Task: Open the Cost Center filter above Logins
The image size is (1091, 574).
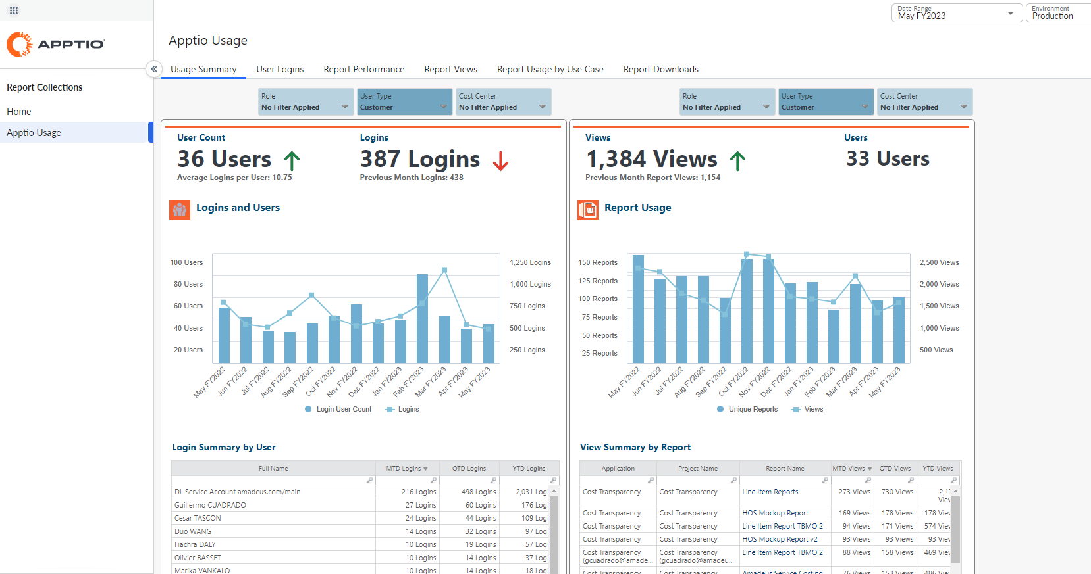Action: point(504,102)
